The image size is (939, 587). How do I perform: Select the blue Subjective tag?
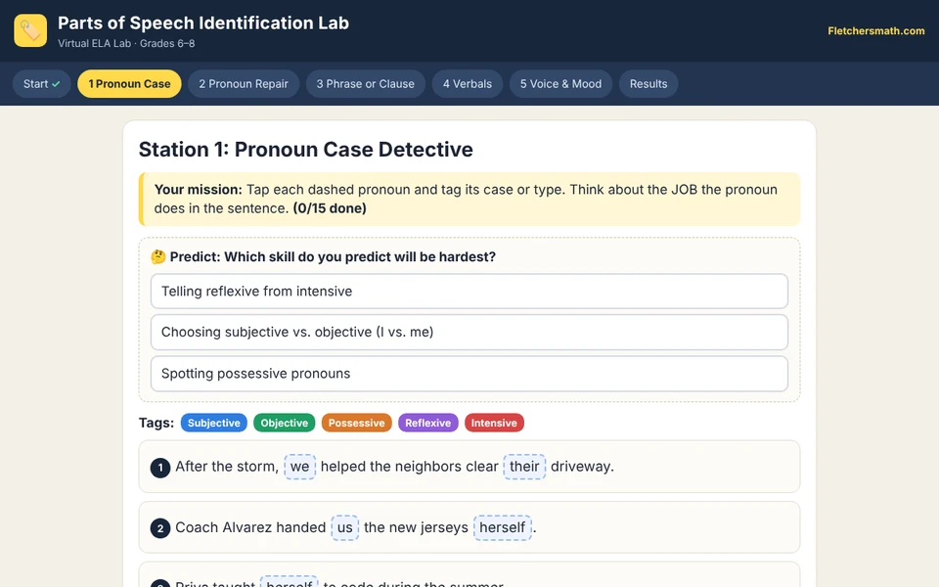point(214,423)
